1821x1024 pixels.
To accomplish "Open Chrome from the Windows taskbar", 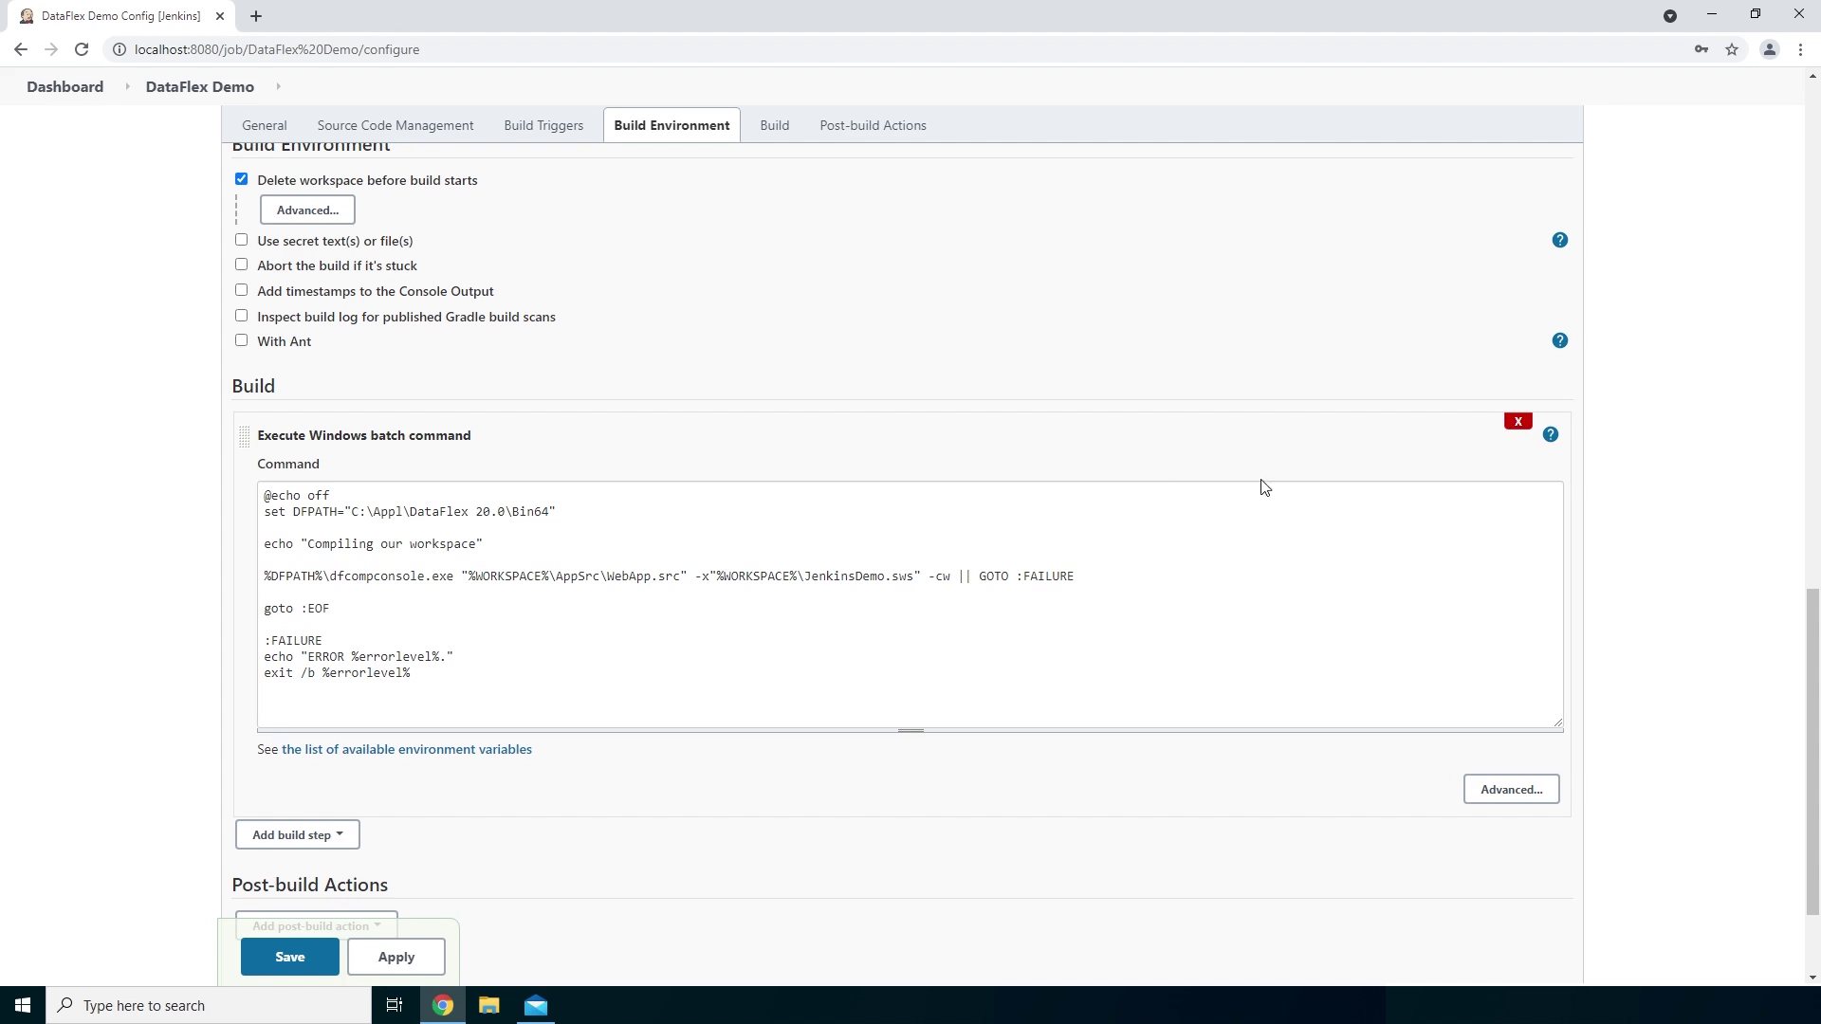I will (x=443, y=1005).
